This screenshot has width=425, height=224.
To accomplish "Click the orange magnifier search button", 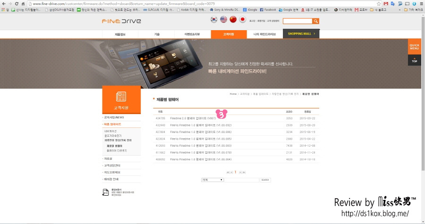I will tap(316, 21).
